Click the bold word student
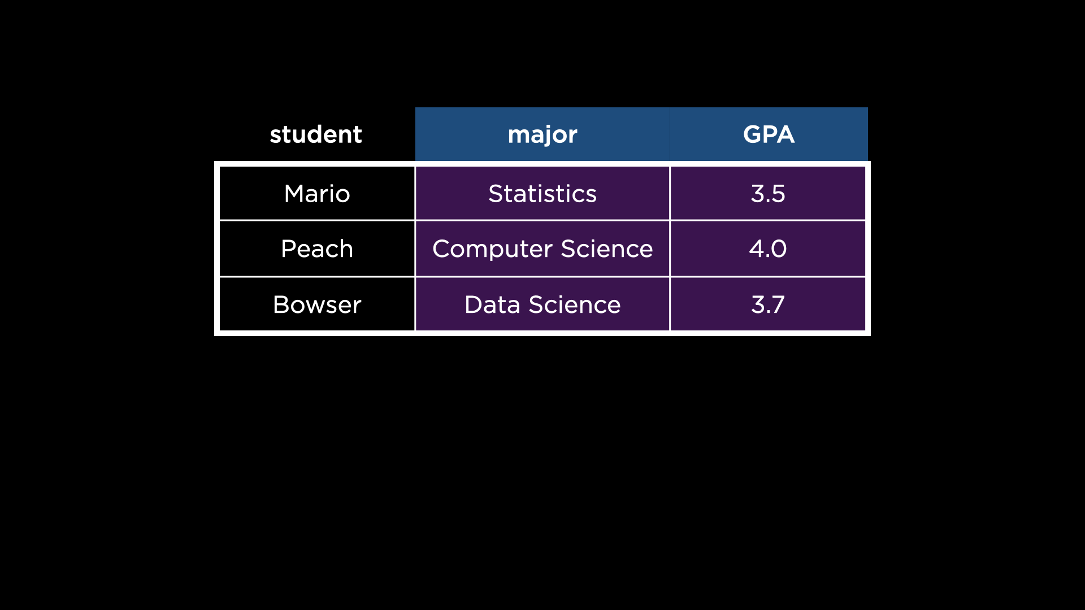 (315, 134)
